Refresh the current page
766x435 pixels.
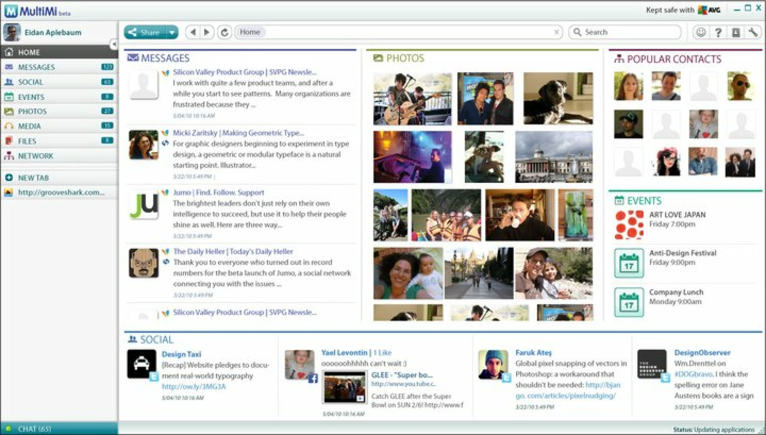pos(225,32)
